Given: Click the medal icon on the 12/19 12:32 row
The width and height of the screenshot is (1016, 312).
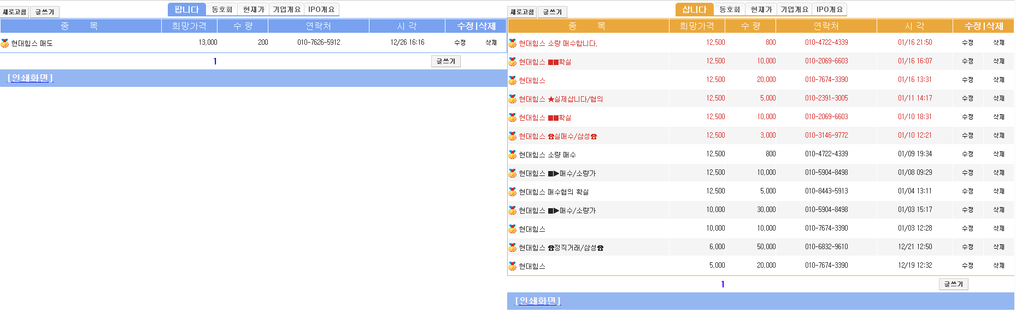Looking at the screenshot, I should tap(512, 266).
